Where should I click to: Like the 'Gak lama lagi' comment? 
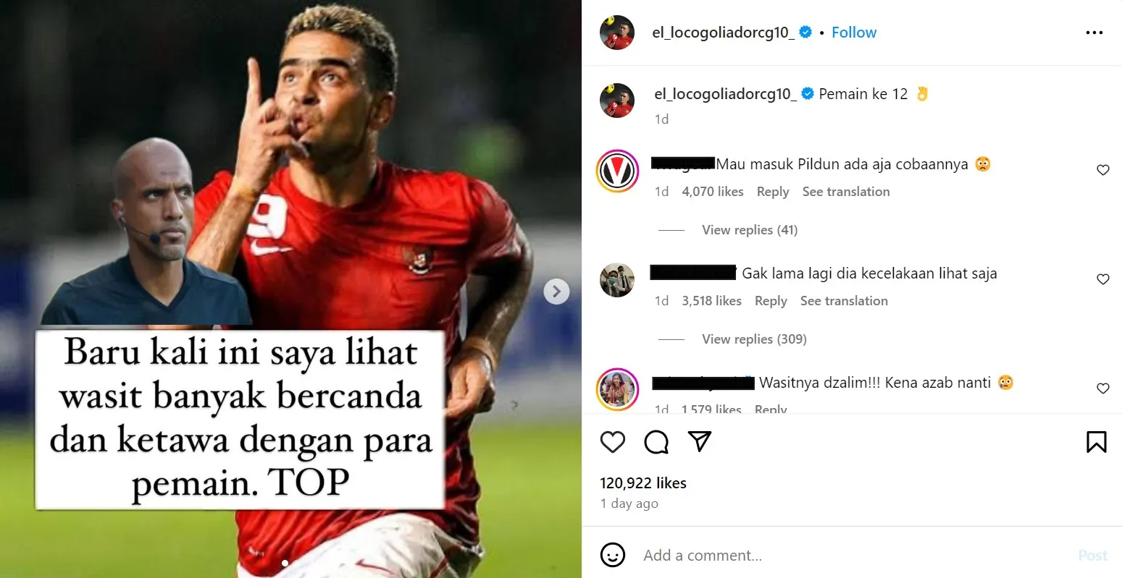[1103, 279]
